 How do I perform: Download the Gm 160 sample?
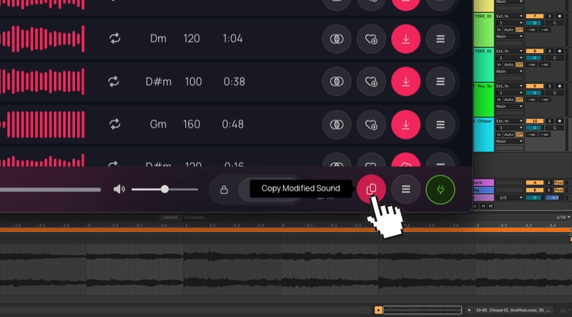pos(405,125)
